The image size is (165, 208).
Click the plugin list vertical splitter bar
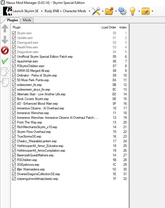[129, 116]
